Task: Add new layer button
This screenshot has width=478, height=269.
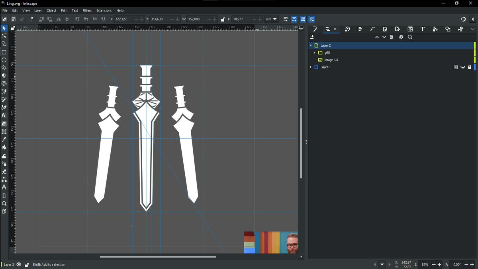Action: point(312,37)
